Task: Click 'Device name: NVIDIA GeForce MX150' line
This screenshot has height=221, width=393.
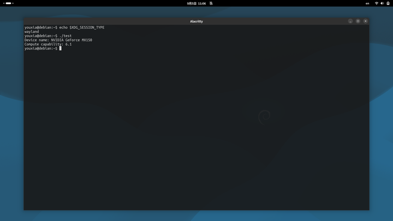Action: [x=58, y=40]
